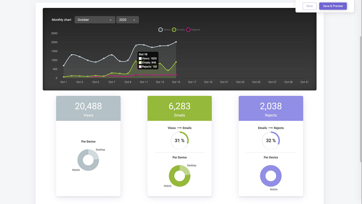Click the Per Device donut on Views card
The width and height of the screenshot is (362, 204).
coord(88,160)
